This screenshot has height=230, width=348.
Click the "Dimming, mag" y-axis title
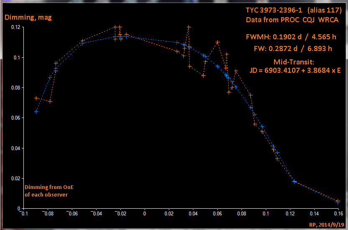[28, 18]
